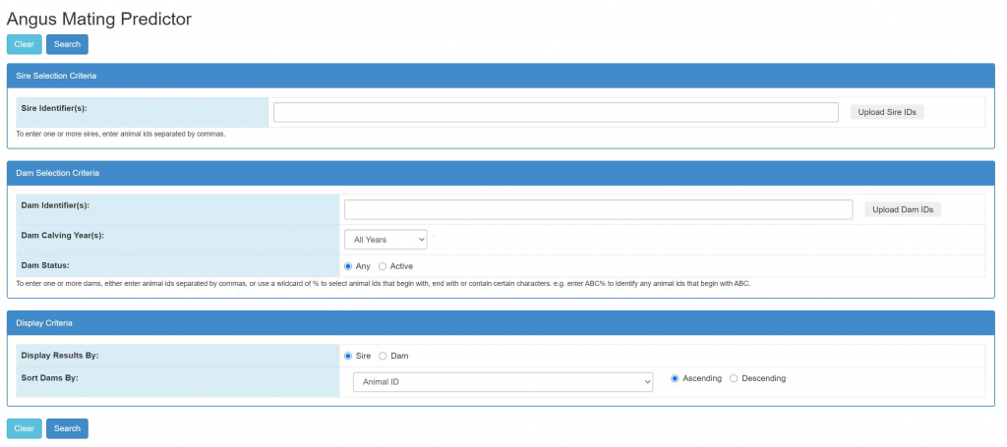The height and width of the screenshot is (447, 1007).
Task: Select Descending sort order
Action: pyautogui.click(x=734, y=378)
